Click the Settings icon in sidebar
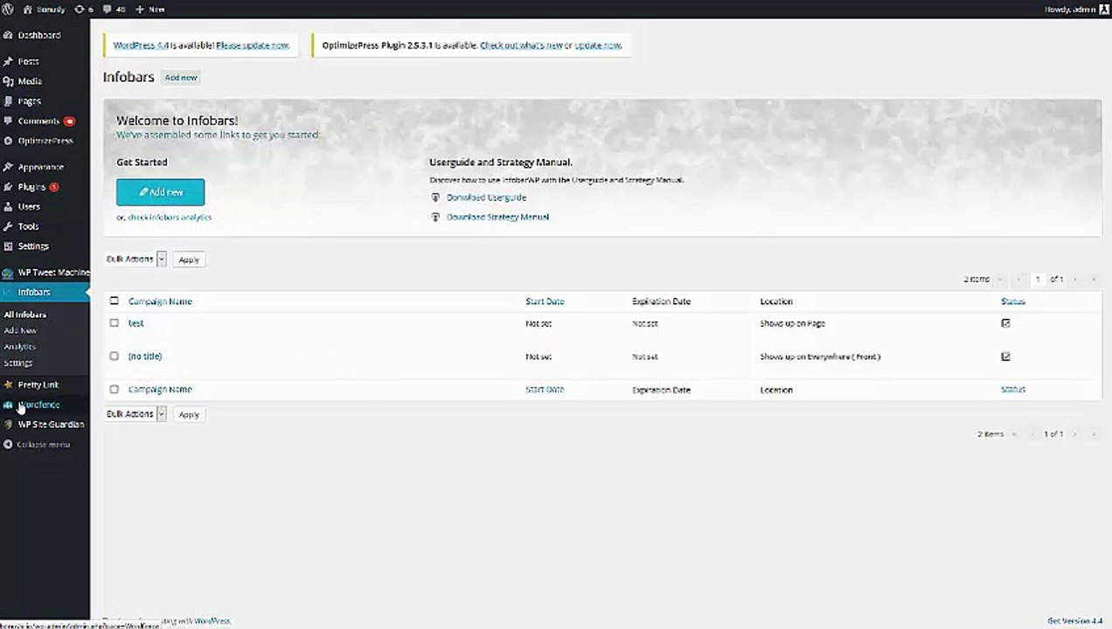The image size is (1112, 629). (x=8, y=246)
